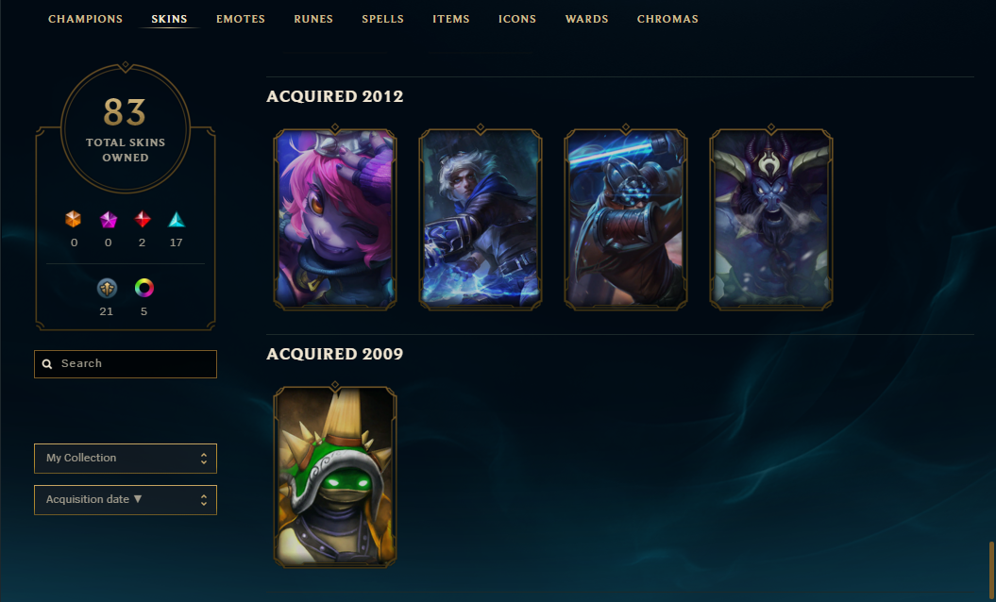Select the pink-haired yordle skin card
This screenshot has height=602, width=996.
point(335,219)
